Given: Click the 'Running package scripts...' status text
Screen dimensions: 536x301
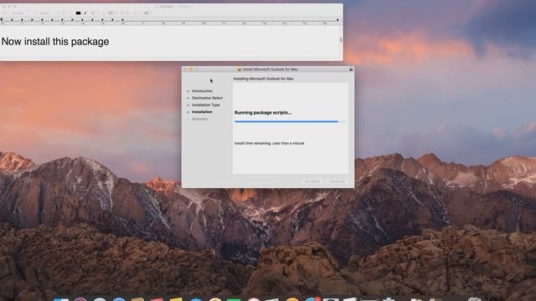Looking at the screenshot, I should tap(263, 113).
